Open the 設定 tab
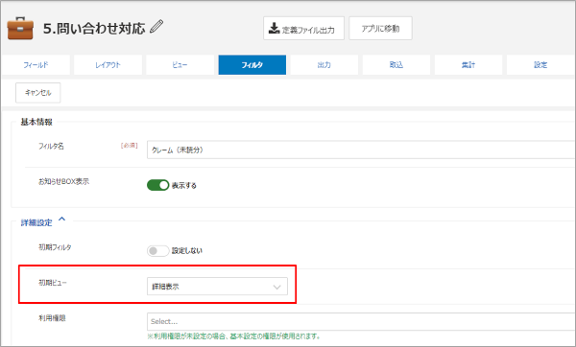Image resolution: width=576 pixels, height=347 pixels. [x=540, y=65]
